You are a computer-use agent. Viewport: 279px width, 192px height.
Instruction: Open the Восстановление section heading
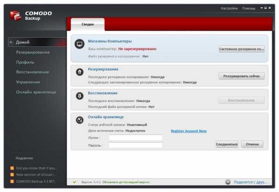(x=103, y=93)
